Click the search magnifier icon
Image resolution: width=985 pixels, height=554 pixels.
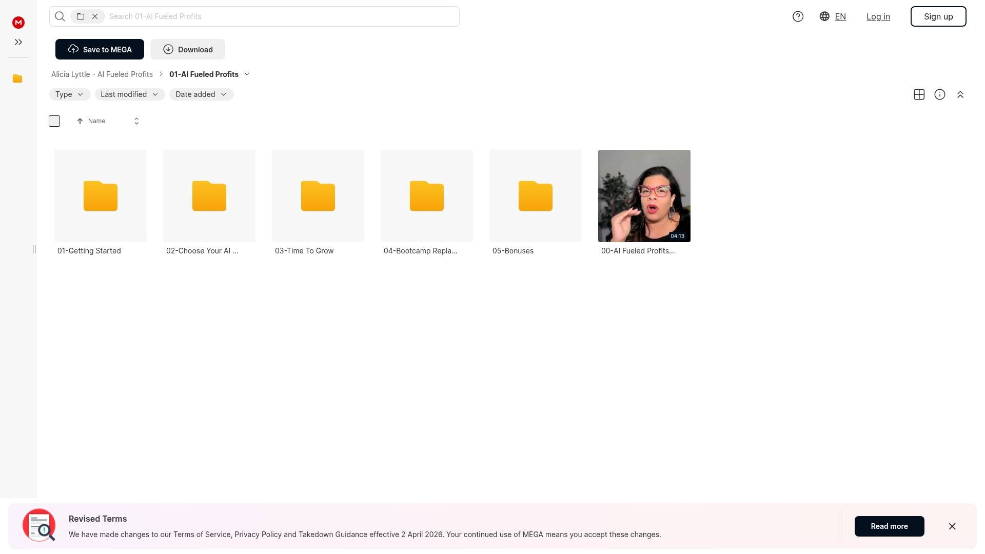click(60, 16)
